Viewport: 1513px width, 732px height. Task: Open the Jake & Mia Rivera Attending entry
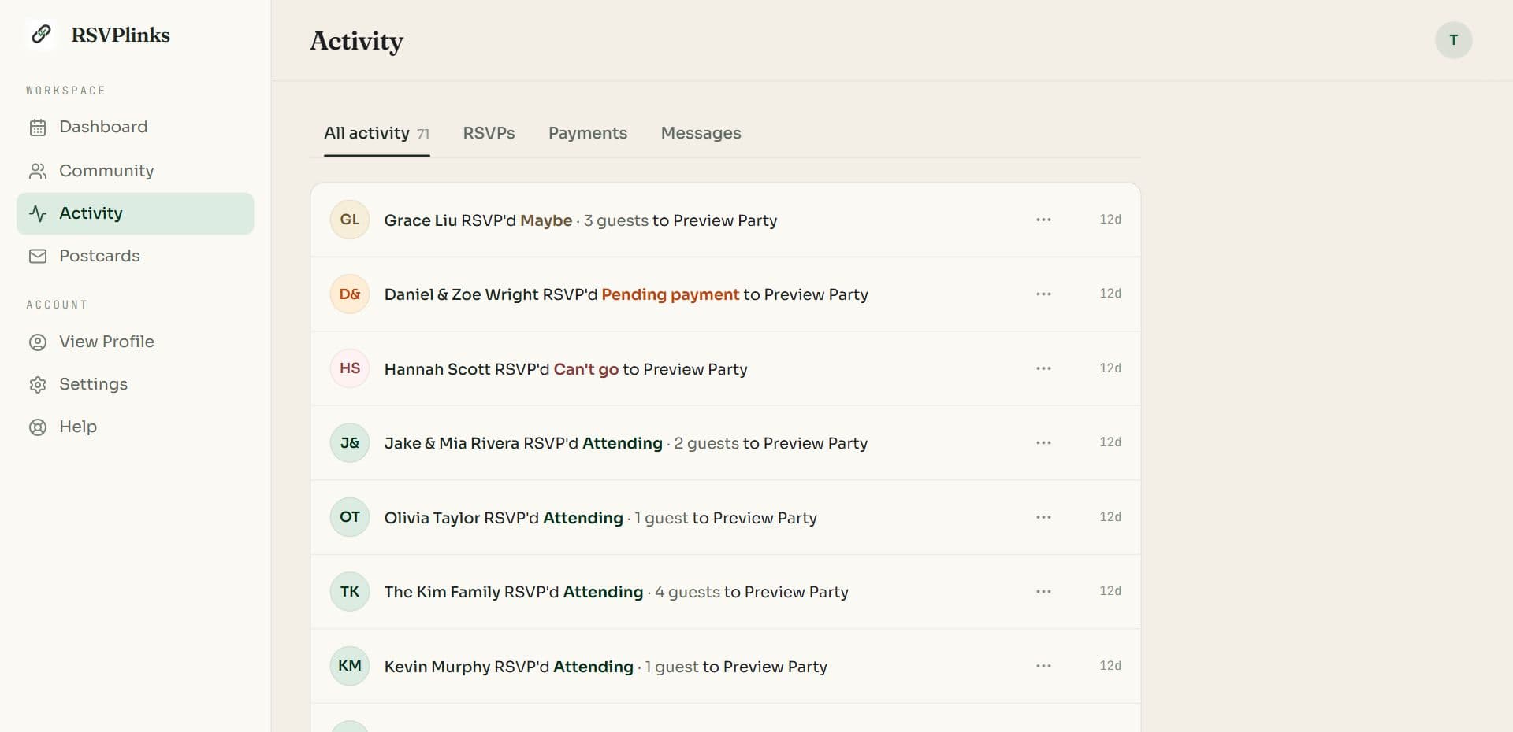pyautogui.click(x=726, y=443)
